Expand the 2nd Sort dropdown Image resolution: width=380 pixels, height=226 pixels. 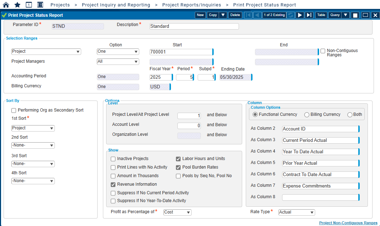(x=33, y=145)
